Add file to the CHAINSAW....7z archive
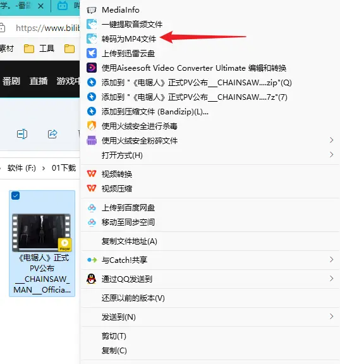 [210, 97]
